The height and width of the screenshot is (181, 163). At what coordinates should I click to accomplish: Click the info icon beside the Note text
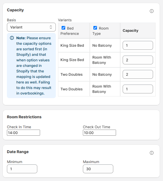pos(12,38)
